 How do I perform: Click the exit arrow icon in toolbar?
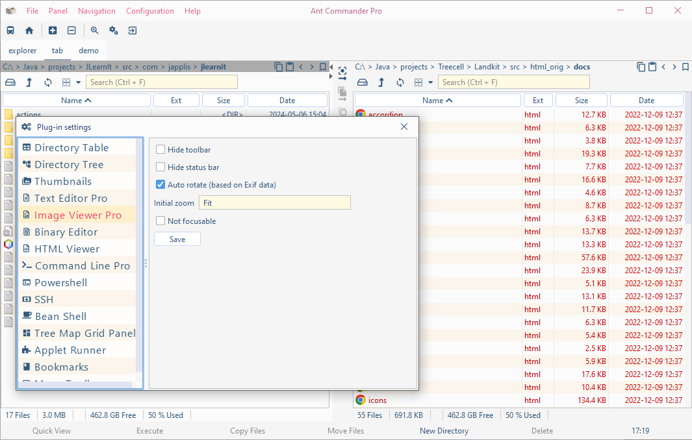[133, 31]
